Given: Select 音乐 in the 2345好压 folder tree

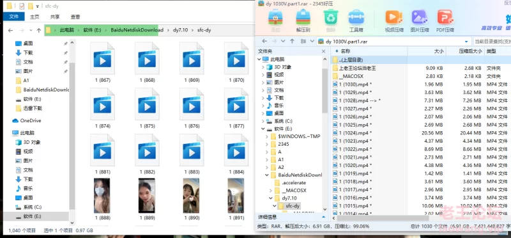Looking at the screenshot, I should [275, 106].
